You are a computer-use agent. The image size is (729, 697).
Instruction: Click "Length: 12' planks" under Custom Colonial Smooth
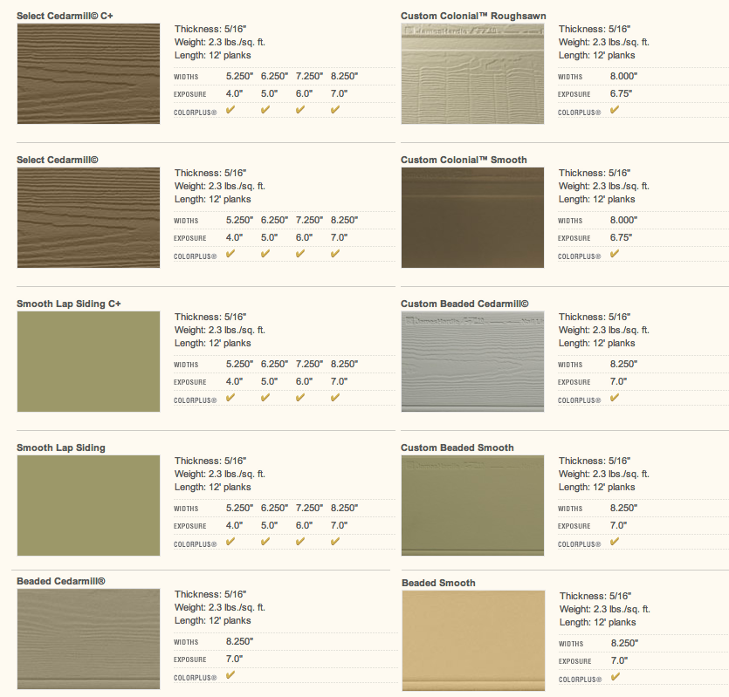(597, 200)
